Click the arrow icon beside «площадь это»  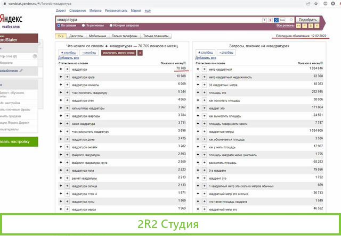point(197,92)
